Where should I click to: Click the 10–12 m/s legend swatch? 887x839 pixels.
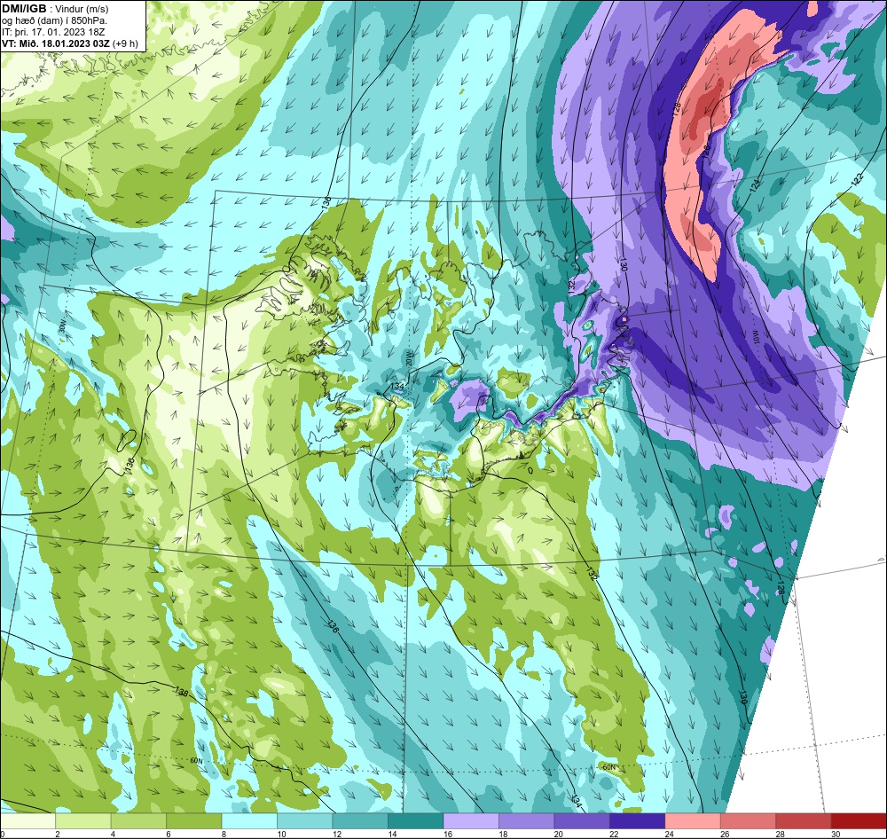305,820
